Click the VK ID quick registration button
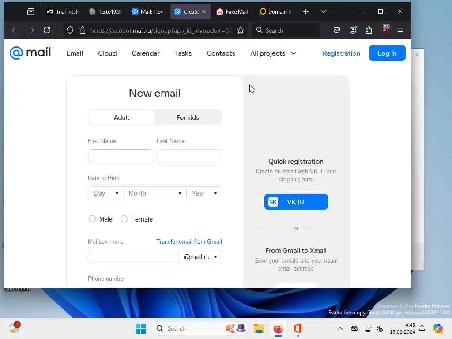Screen dimensions: 452x339 tap(296, 202)
